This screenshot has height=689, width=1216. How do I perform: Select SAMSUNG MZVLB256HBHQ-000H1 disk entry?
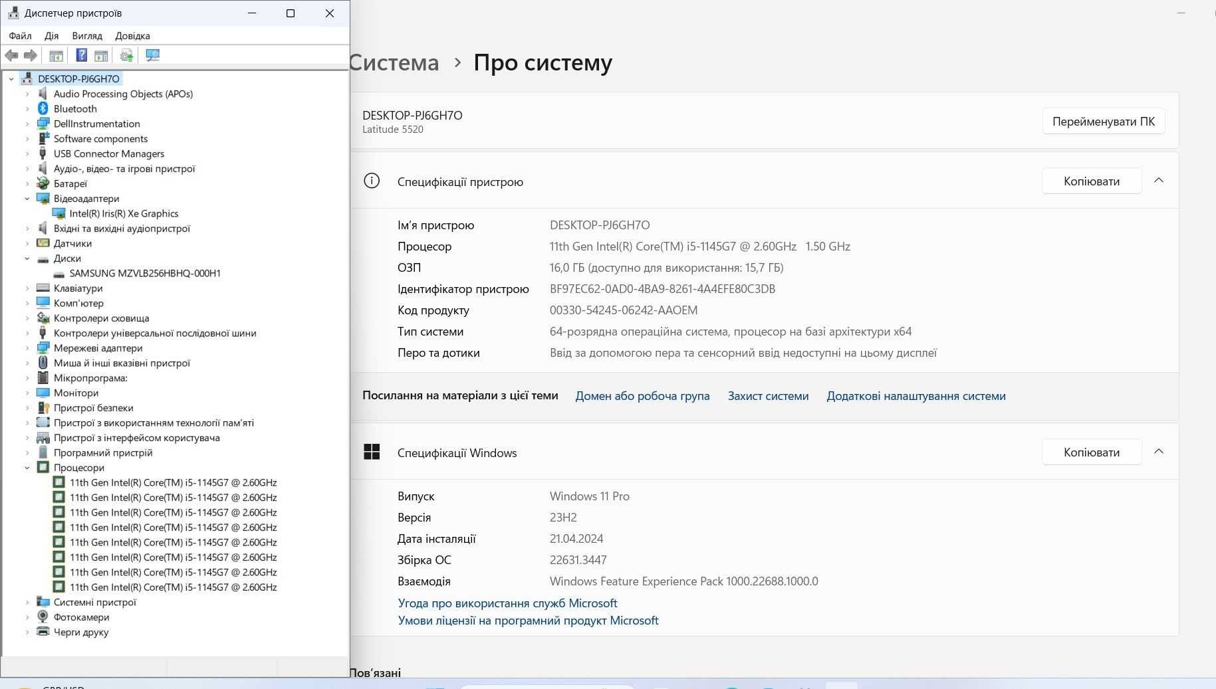coord(145,273)
